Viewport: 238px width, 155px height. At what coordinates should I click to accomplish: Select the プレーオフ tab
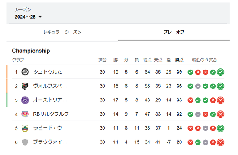174,32
